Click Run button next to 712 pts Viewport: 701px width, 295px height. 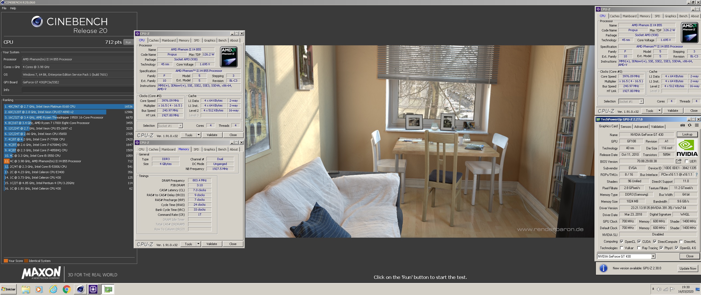(128, 42)
